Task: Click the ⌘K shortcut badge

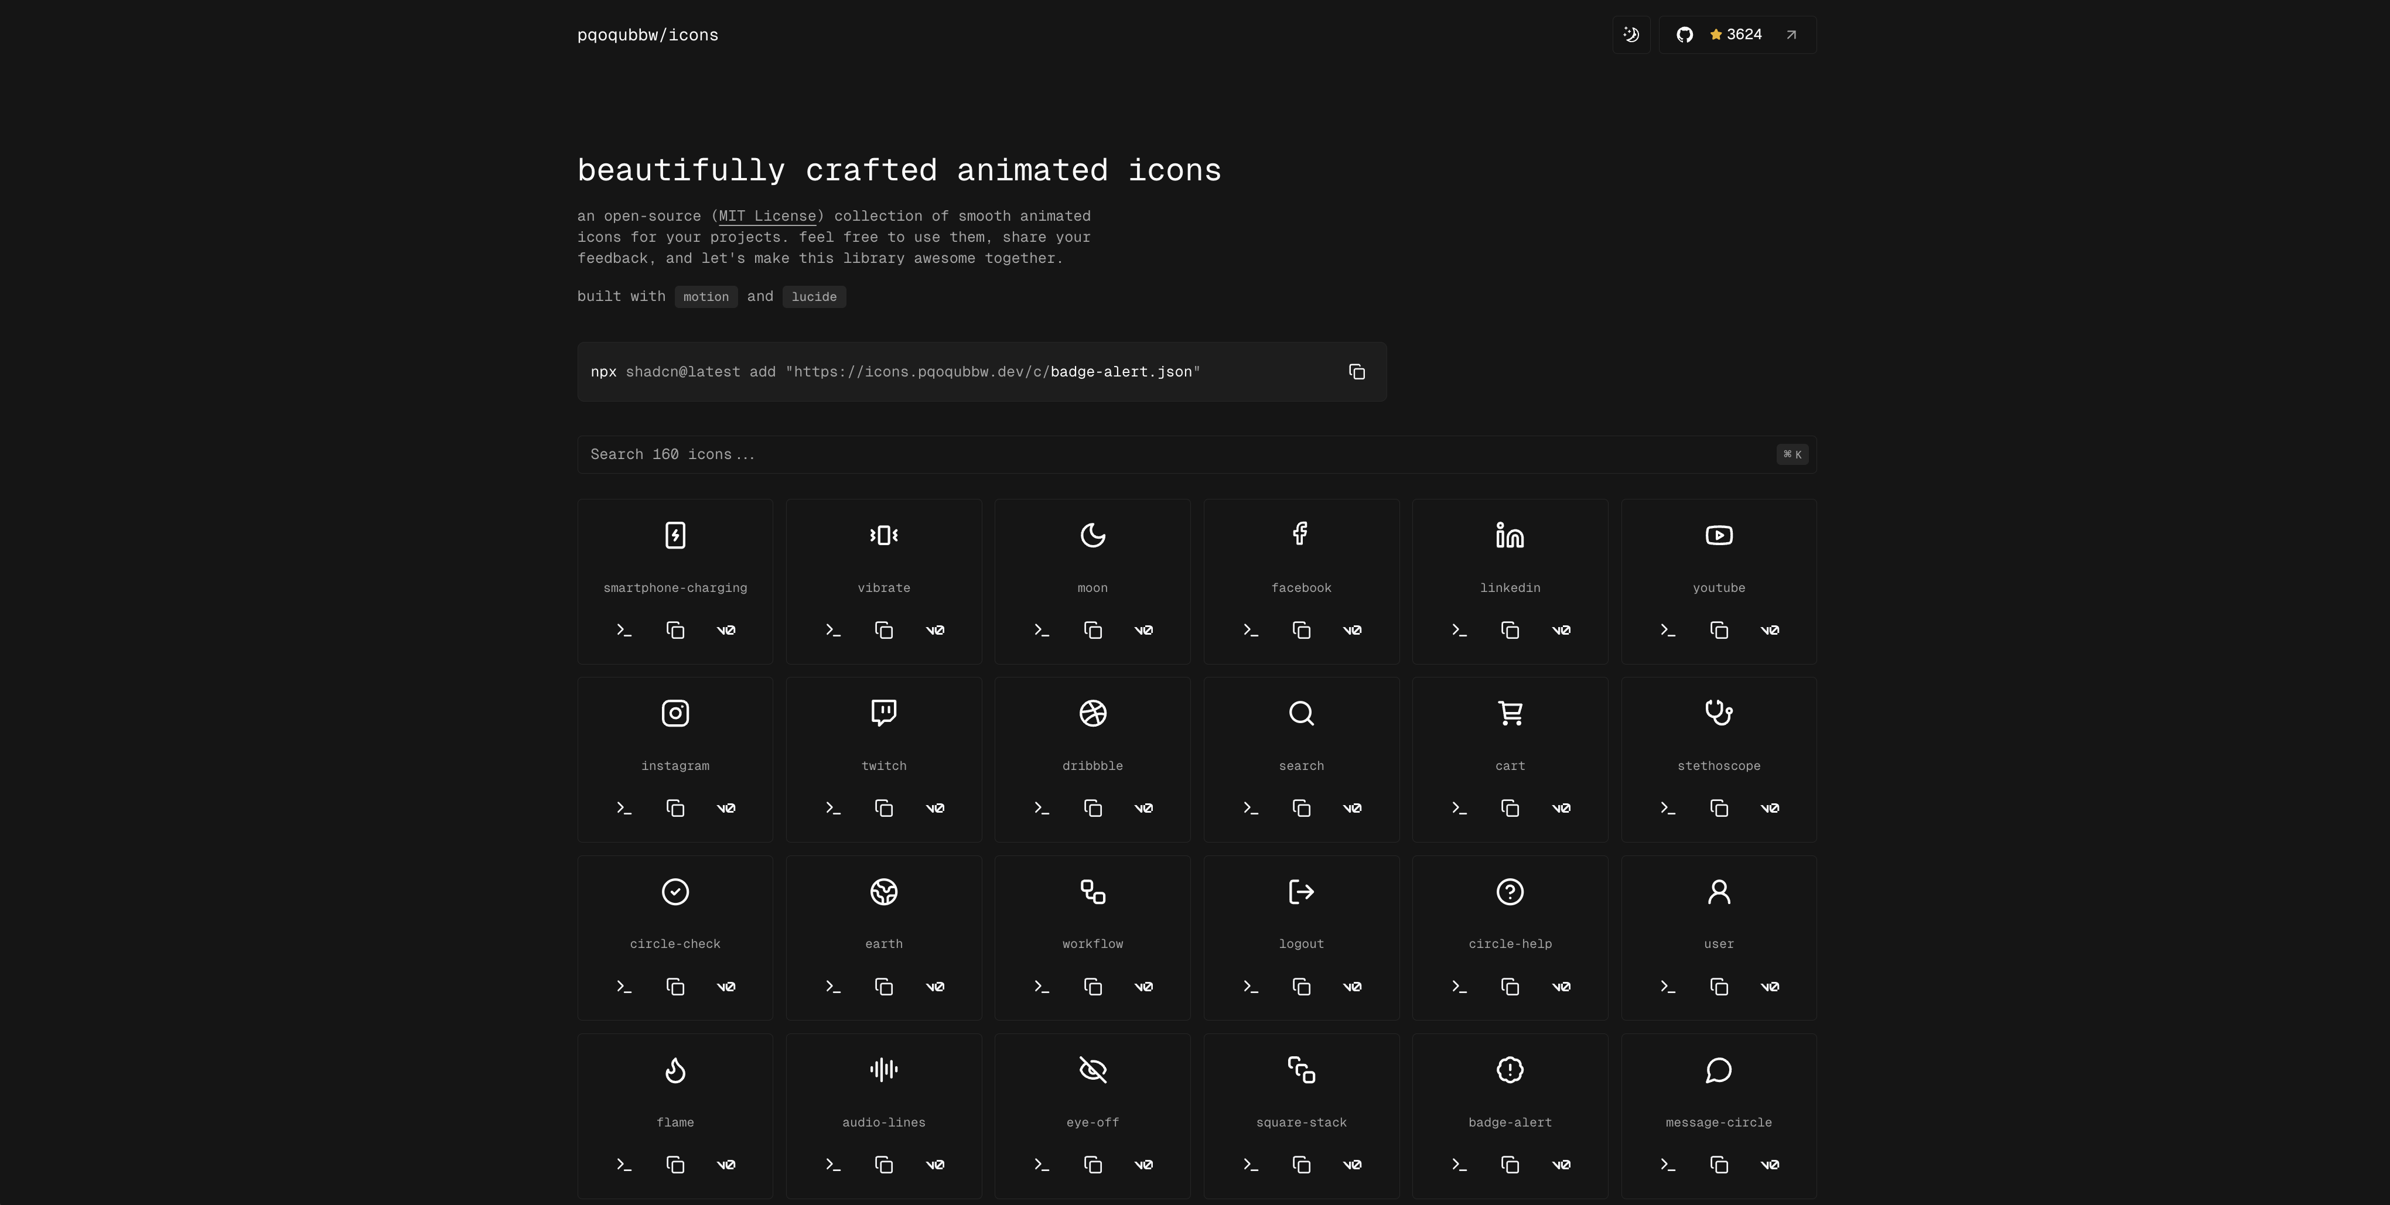Action: [x=1791, y=454]
